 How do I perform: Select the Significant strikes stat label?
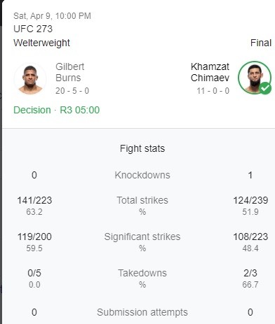coord(142,237)
